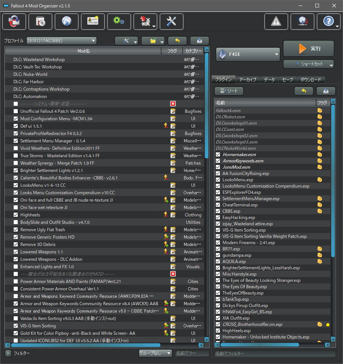Uncheck Highheels mod checkbox
343x364 pixels.
coord(16,215)
